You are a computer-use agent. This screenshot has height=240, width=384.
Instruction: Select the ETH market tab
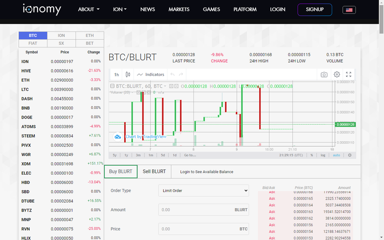[x=90, y=36]
